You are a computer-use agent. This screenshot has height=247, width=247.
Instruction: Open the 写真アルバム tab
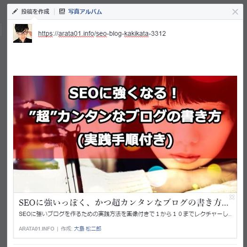[x=85, y=12]
